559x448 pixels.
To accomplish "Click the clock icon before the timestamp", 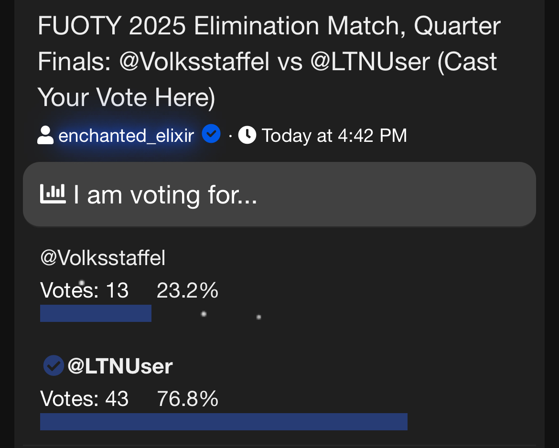I will pyautogui.click(x=247, y=135).
